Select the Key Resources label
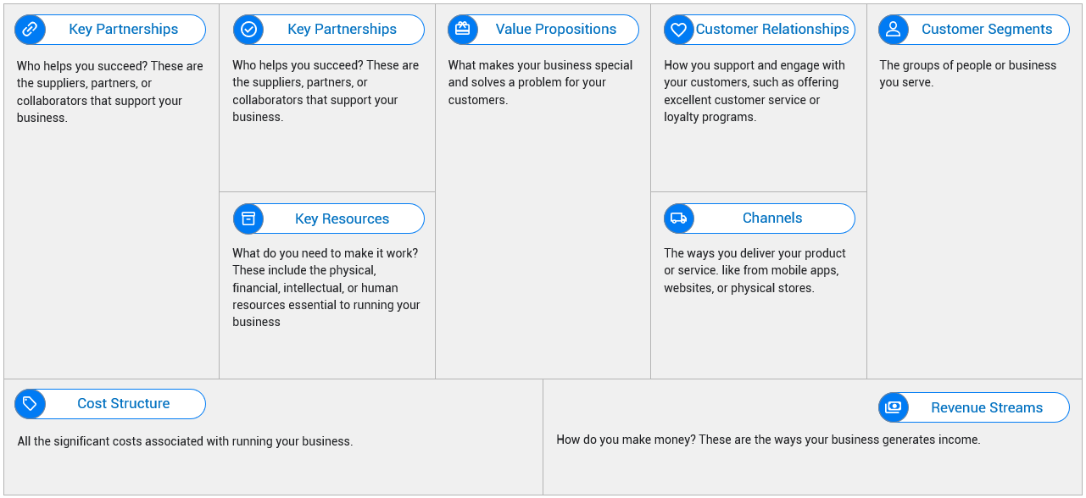This screenshot has width=1086, height=498. [342, 219]
